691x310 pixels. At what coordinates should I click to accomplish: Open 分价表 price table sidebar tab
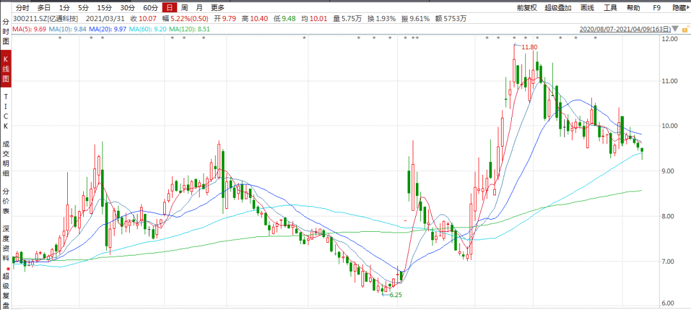(6, 202)
